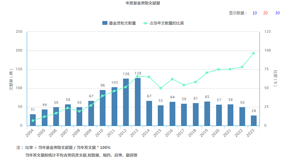The width and height of the screenshot is (285, 161).
Task: Click the 2009 bar labeled 67
Action: click(x=91, y=113)
